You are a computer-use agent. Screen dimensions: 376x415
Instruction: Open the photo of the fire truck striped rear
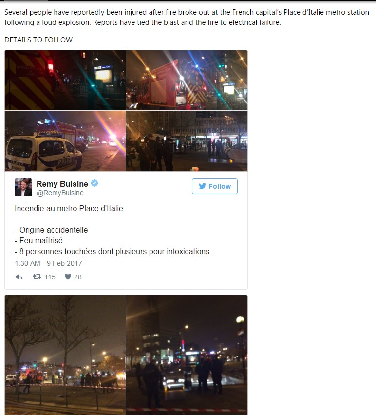tap(65, 80)
